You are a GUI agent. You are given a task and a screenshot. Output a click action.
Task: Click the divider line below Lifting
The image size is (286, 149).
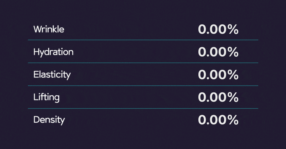pos(143,108)
